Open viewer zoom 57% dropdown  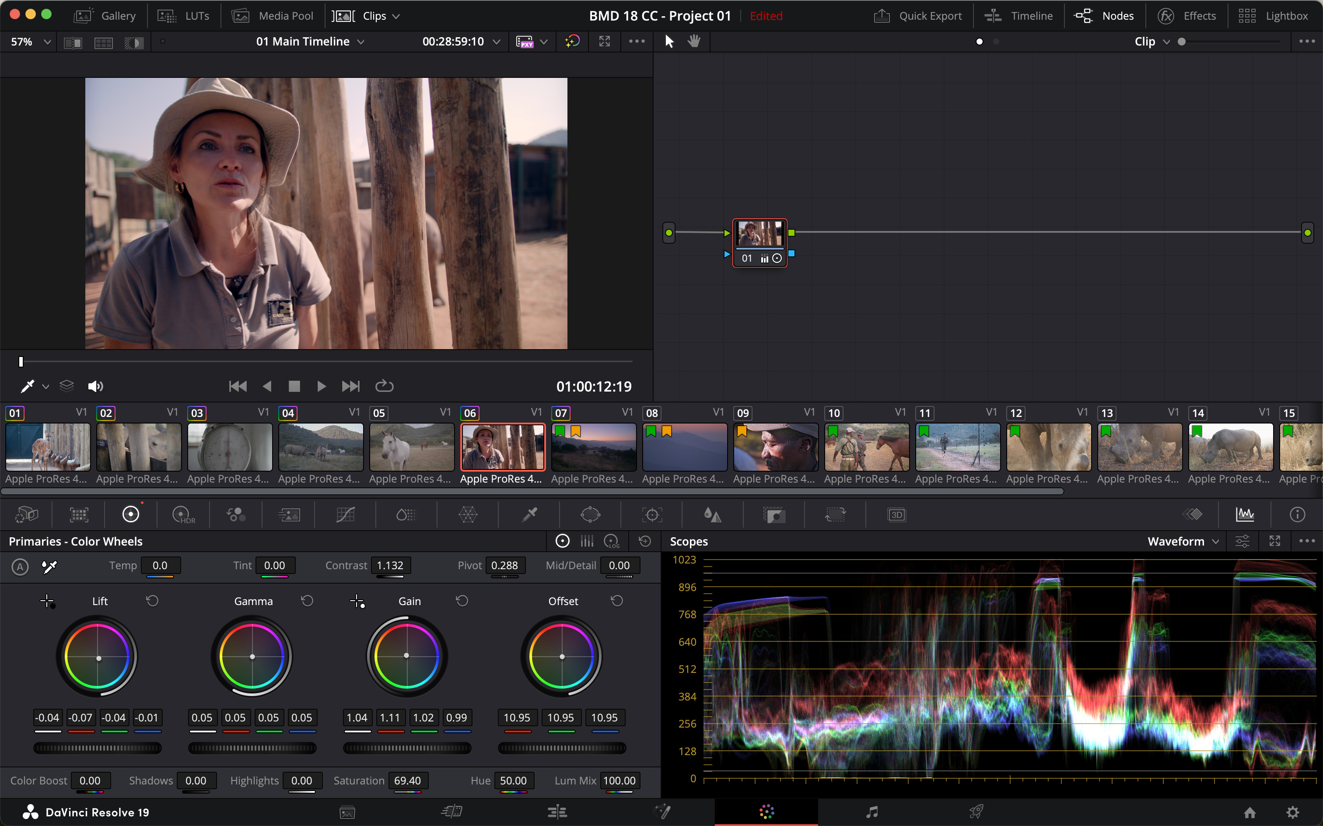point(31,42)
